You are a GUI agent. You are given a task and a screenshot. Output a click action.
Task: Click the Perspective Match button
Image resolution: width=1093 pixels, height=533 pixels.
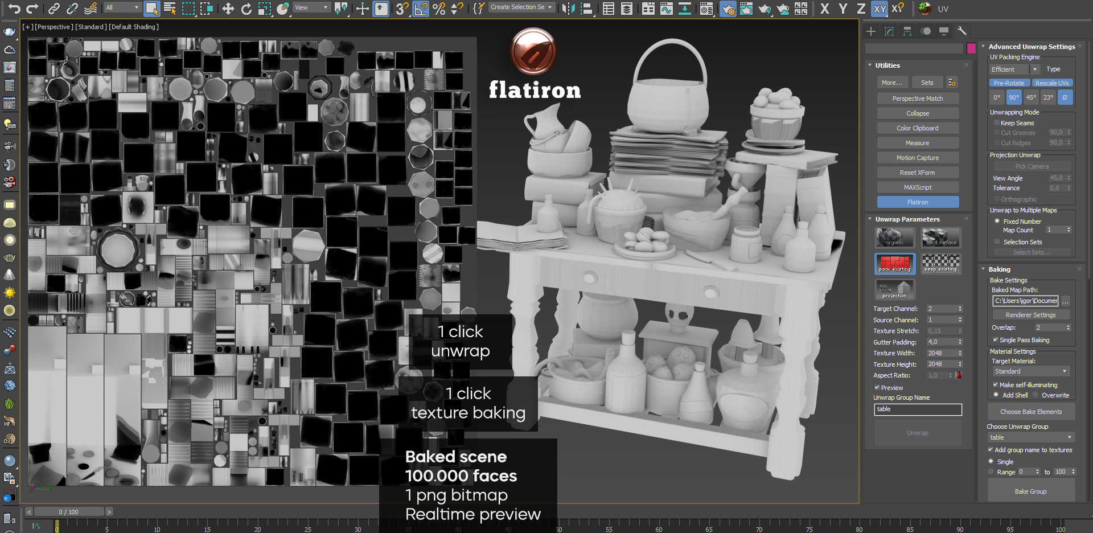tap(918, 99)
